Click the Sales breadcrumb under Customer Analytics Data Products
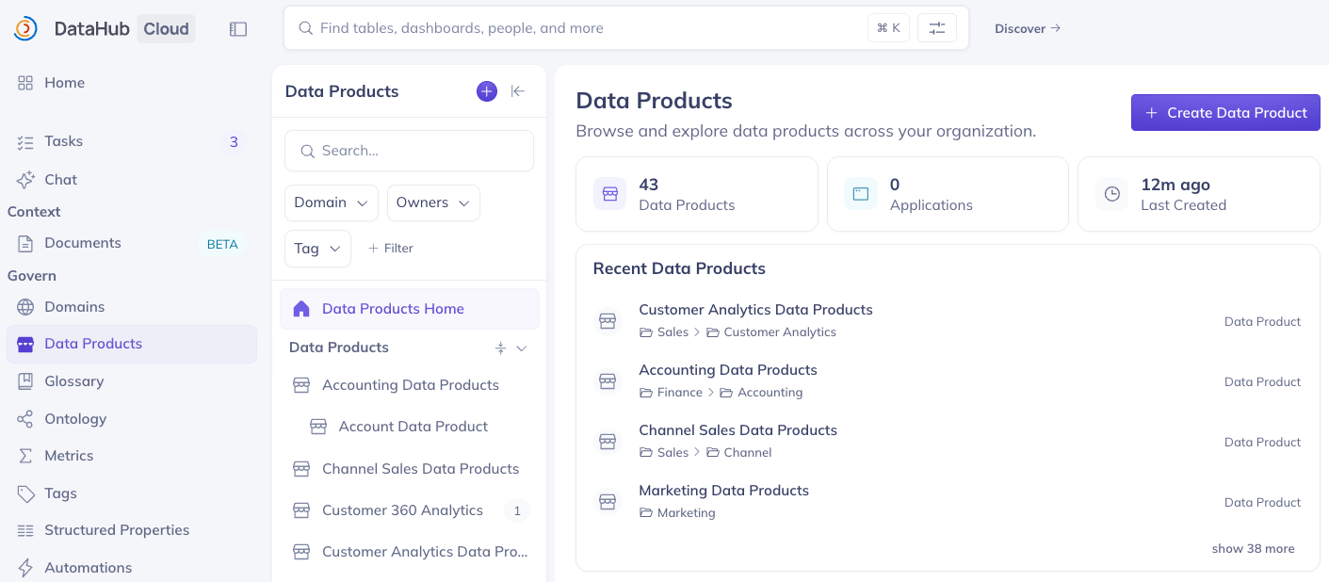1329x582 pixels. pos(664,332)
